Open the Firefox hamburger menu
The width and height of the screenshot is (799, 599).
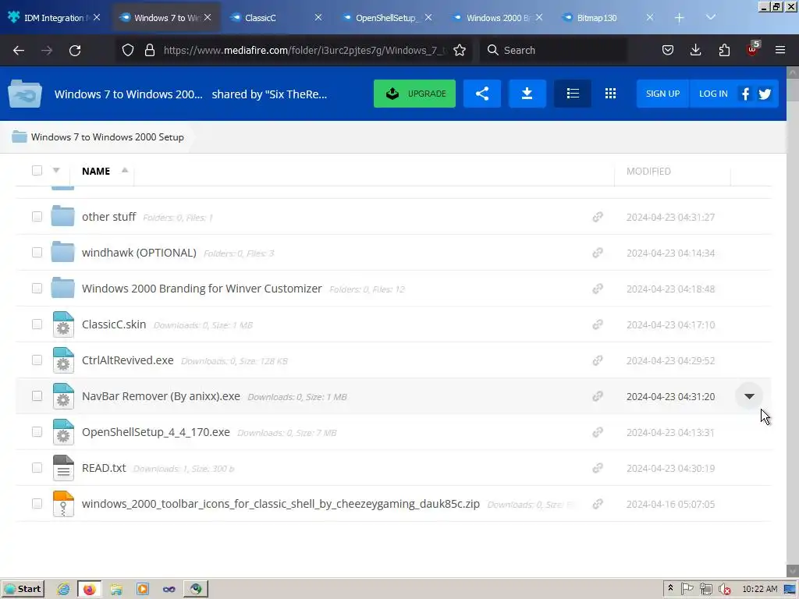click(x=780, y=50)
